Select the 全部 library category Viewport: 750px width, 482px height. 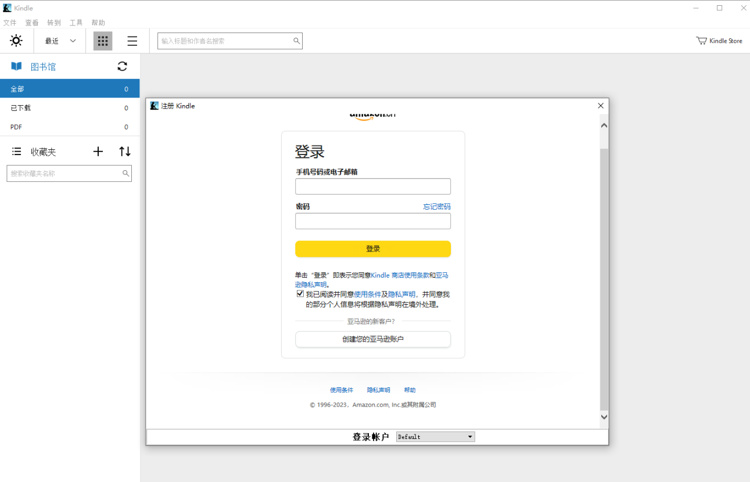pyautogui.click(x=70, y=89)
